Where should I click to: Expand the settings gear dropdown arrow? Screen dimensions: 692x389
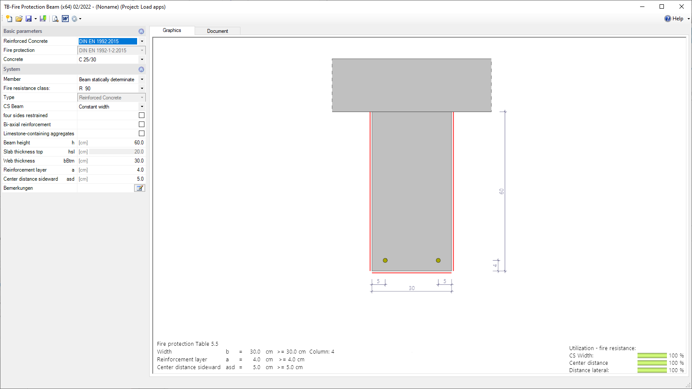pyautogui.click(x=80, y=19)
